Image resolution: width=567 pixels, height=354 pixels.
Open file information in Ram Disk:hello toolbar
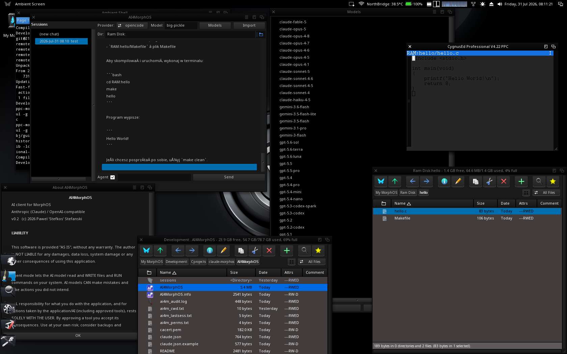[444, 181]
